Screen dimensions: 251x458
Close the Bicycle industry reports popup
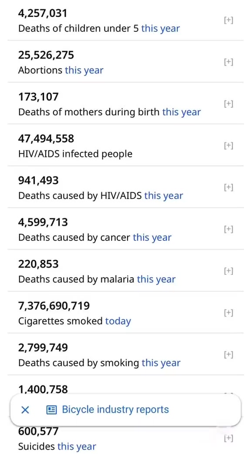25,410
